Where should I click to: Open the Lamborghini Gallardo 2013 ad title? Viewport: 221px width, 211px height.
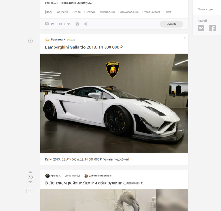pos(84,47)
